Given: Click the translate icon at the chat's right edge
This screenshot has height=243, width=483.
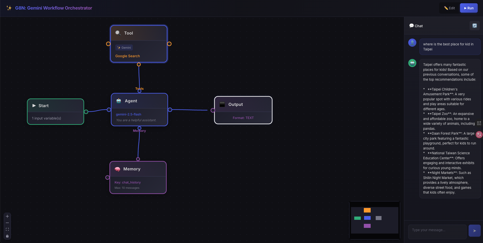Looking at the screenshot, I should [479, 135].
